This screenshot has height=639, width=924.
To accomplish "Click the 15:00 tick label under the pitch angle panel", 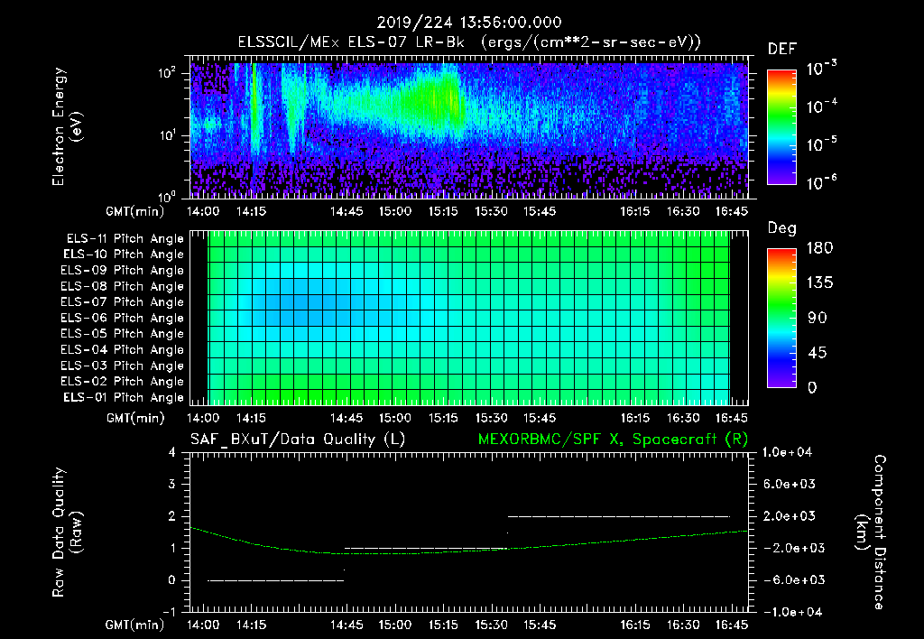I will pyautogui.click(x=395, y=418).
